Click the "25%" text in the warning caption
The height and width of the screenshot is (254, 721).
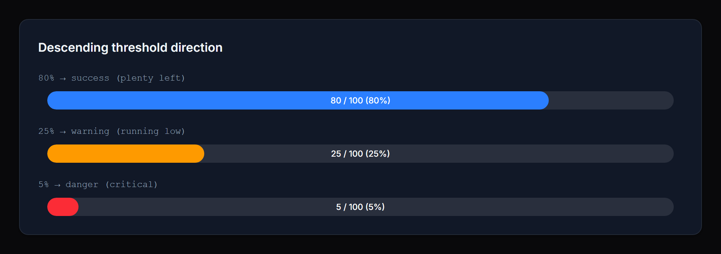click(46, 131)
